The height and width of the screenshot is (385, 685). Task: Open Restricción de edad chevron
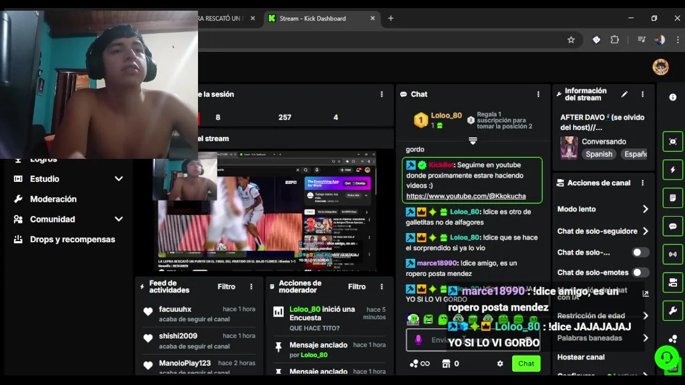[645, 315]
